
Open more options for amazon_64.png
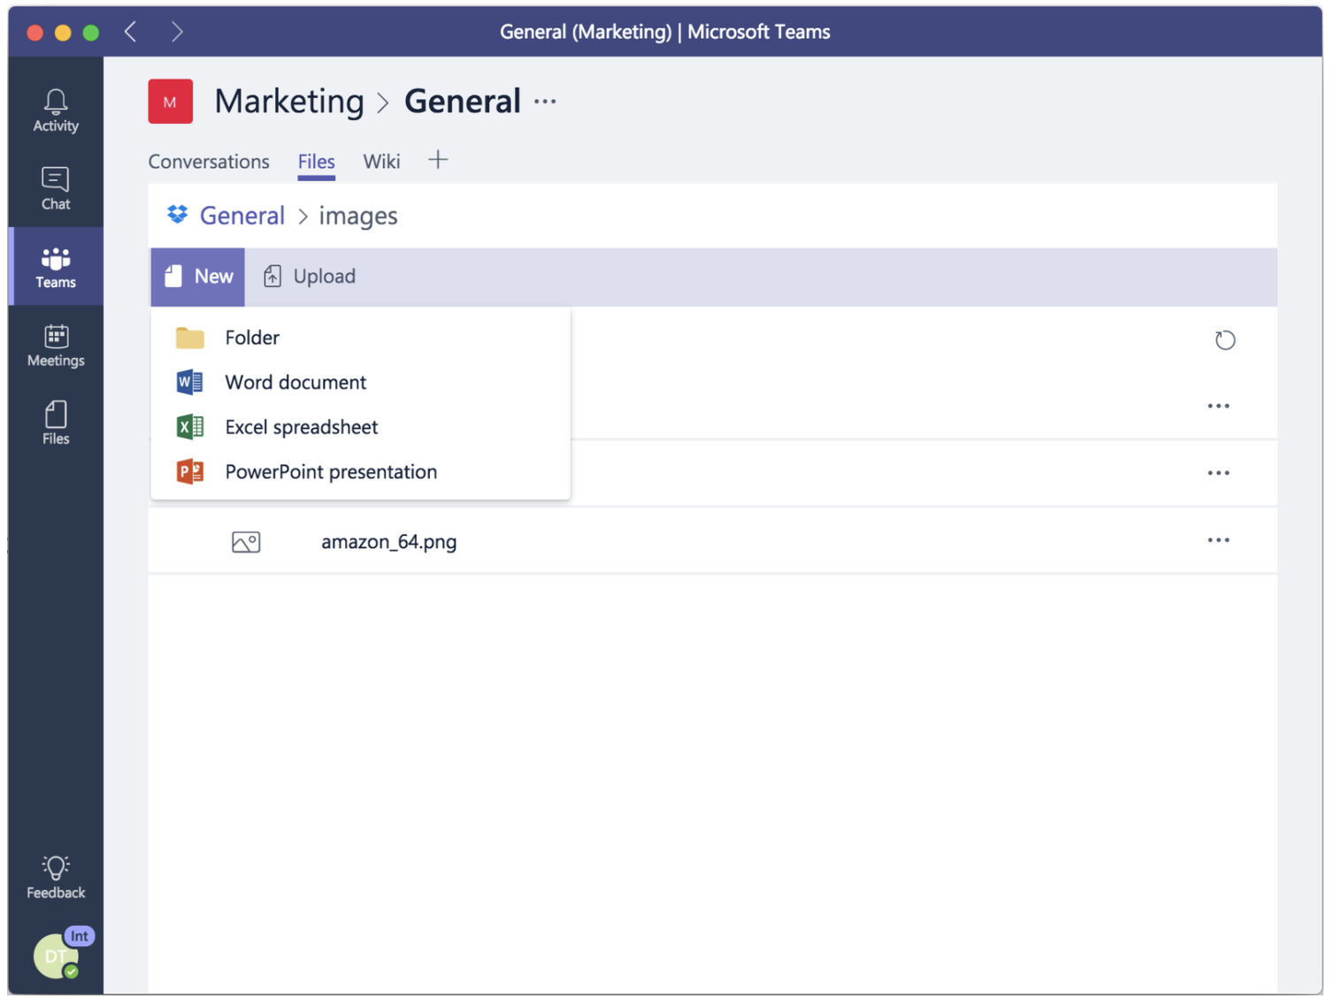coord(1218,540)
